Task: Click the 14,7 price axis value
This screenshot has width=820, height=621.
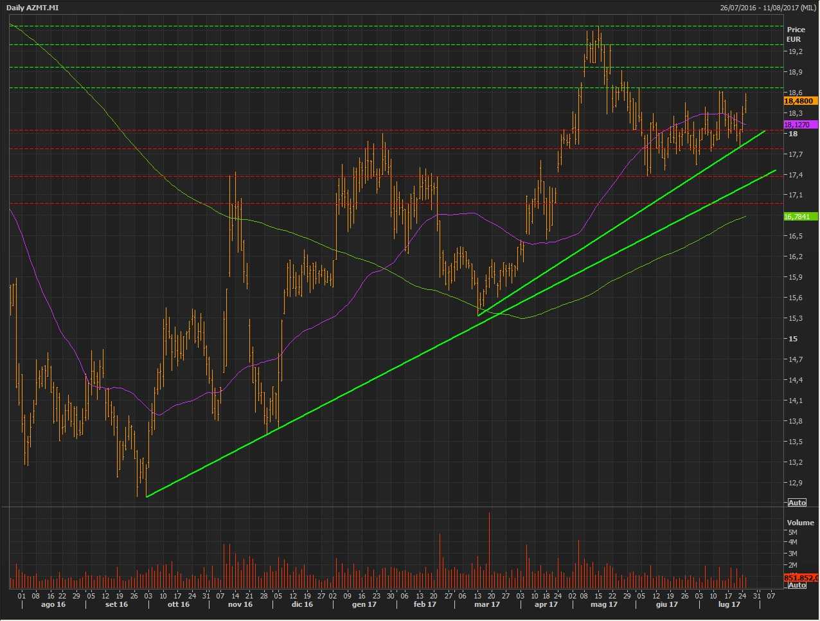Action: pyautogui.click(x=795, y=359)
